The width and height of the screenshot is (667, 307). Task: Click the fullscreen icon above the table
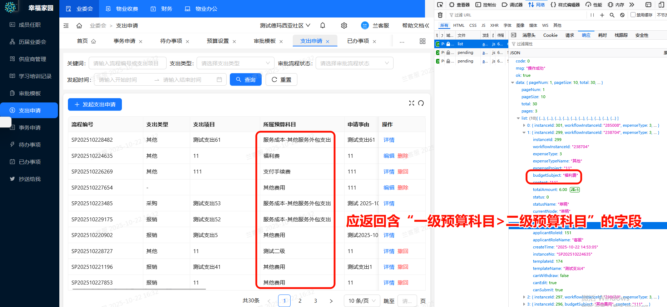[x=411, y=103]
